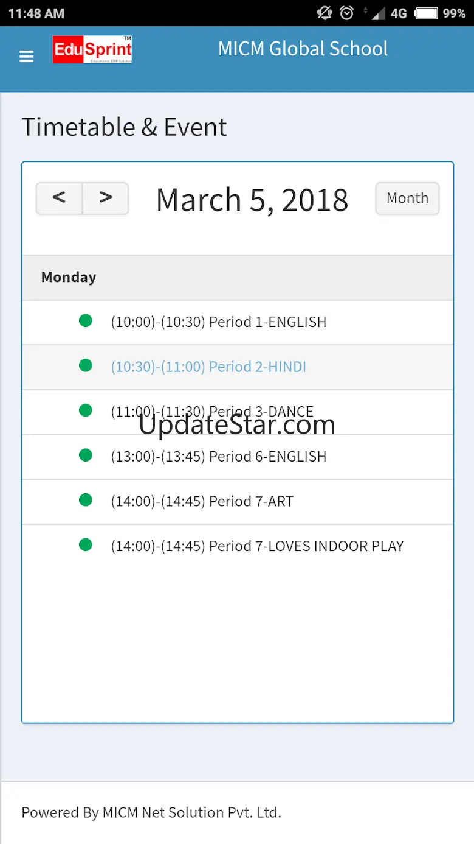Tap the March 5, 2018 date title

click(x=252, y=200)
